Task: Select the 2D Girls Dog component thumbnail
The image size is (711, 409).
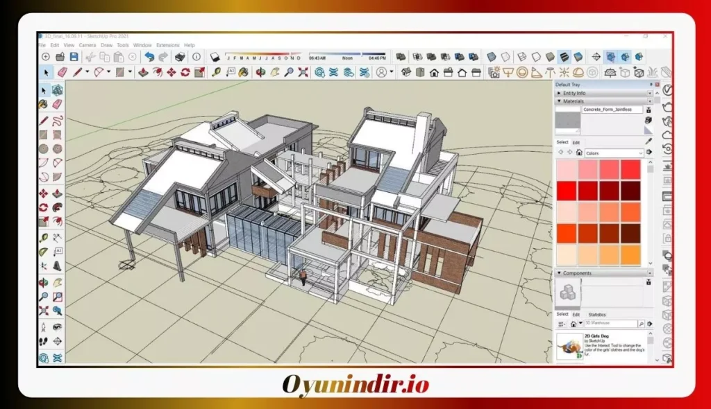Action: pos(569,347)
